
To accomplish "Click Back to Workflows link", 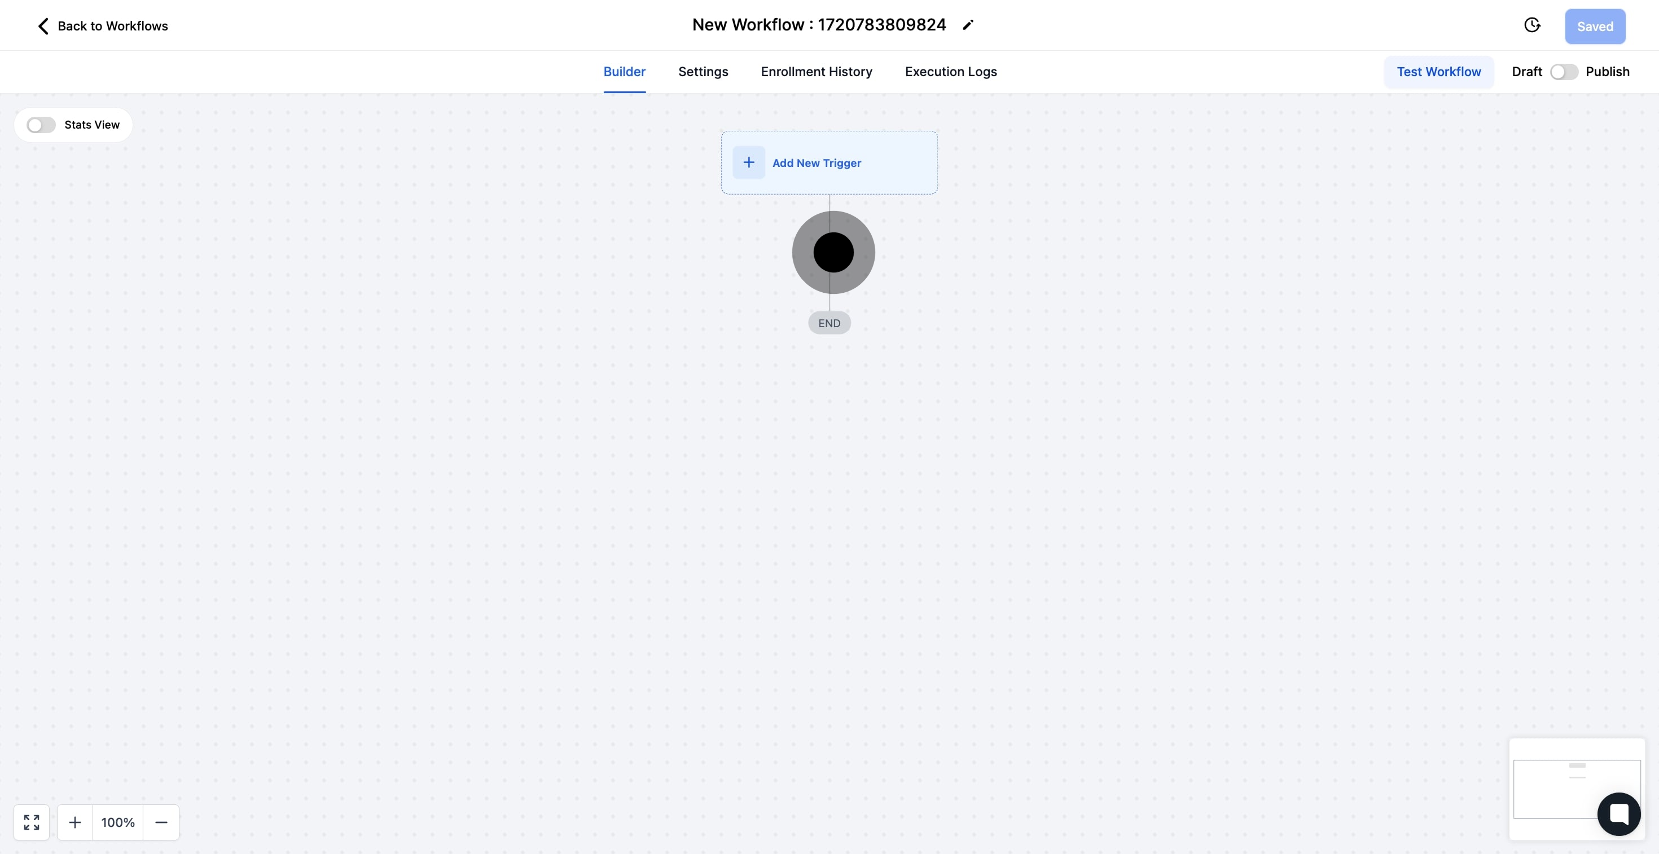I will click(113, 26).
